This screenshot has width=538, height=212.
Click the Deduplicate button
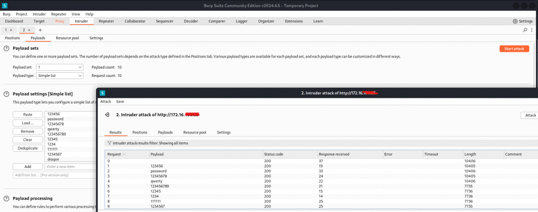(x=28, y=148)
